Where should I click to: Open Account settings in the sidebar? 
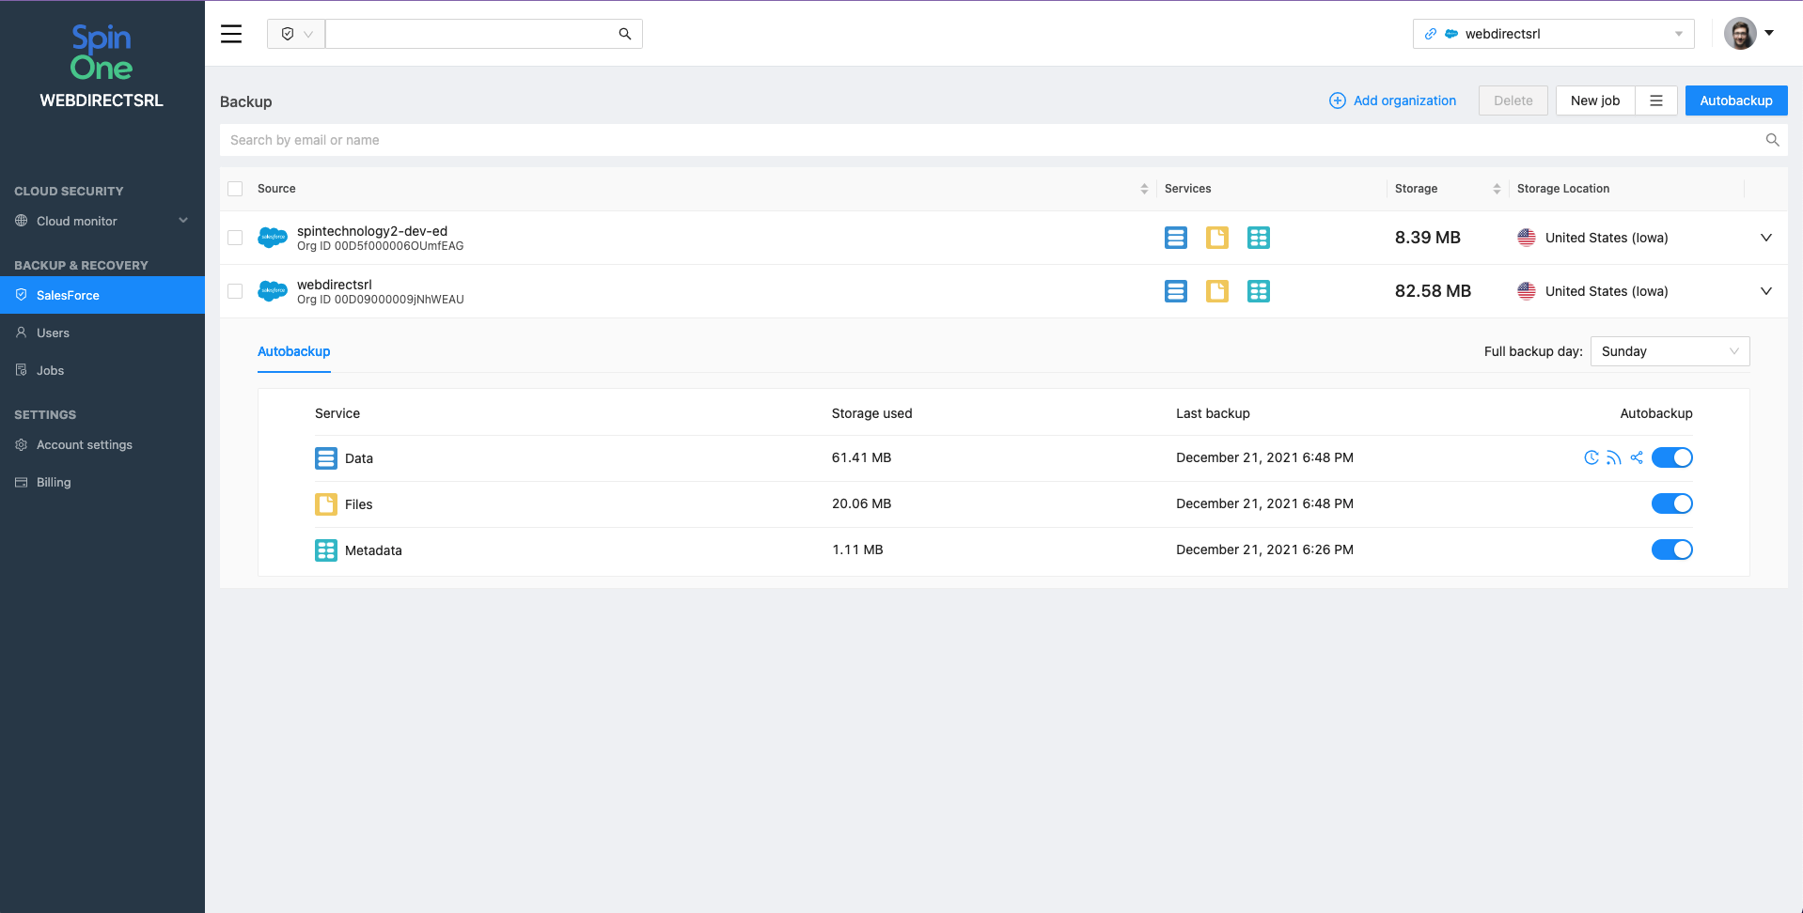click(84, 444)
